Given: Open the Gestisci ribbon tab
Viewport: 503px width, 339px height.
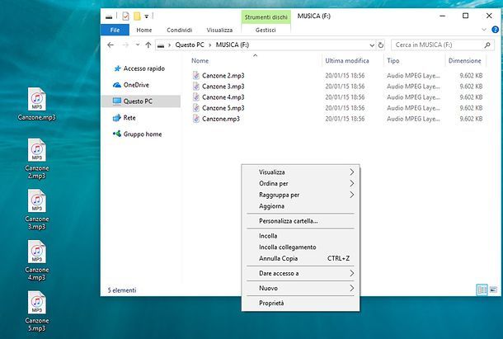Looking at the screenshot, I should tap(266, 30).
